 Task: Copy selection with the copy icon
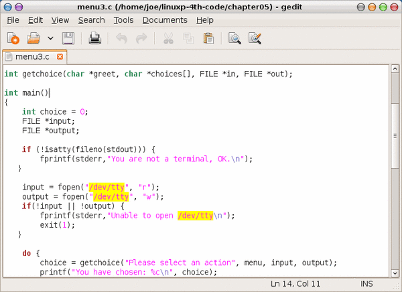click(188, 38)
